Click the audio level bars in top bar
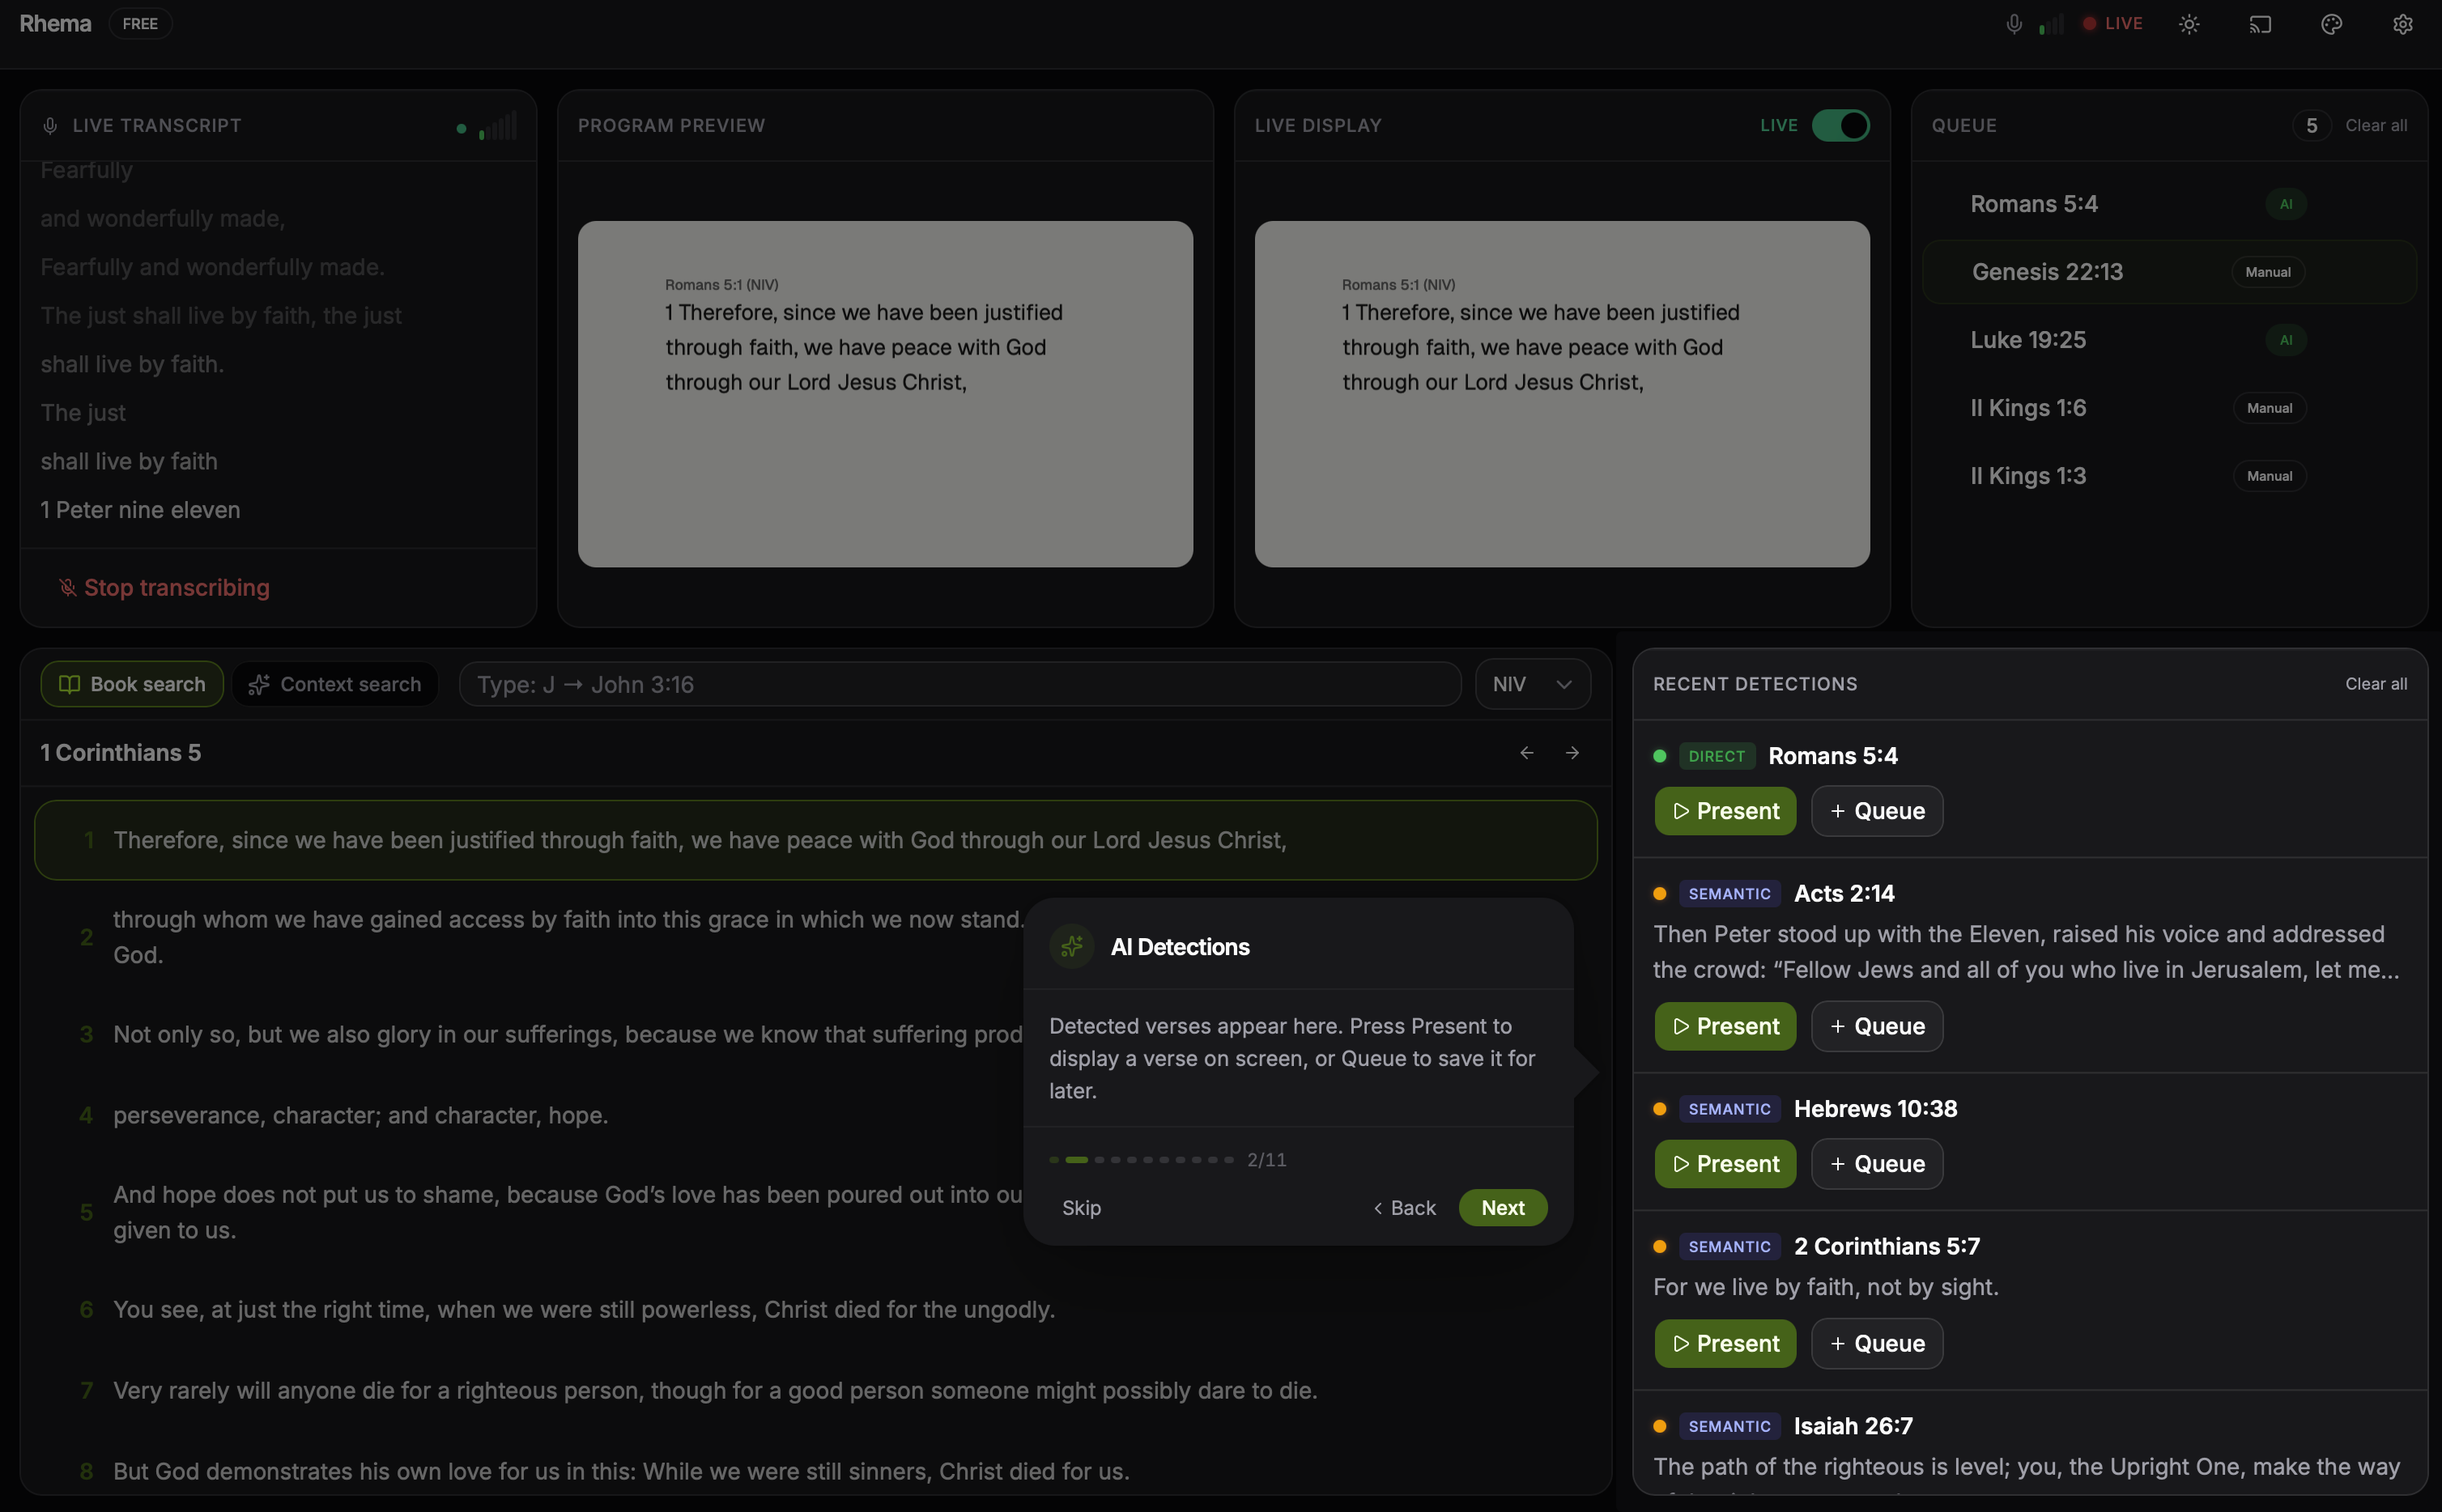 coord(2050,24)
